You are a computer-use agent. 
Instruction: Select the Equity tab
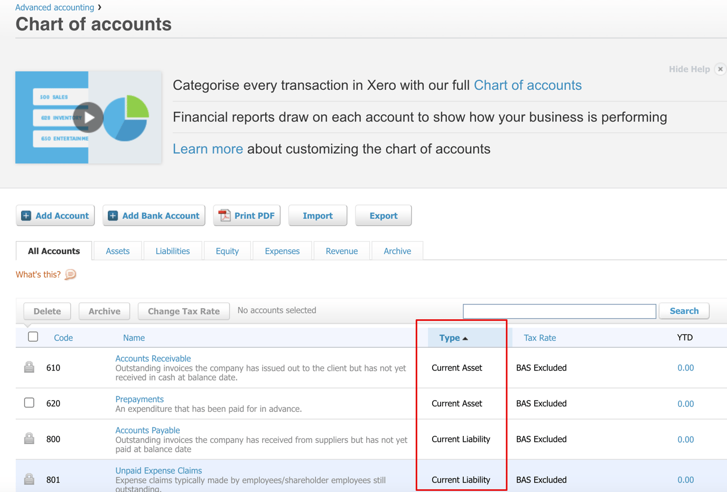(x=227, y=250)
